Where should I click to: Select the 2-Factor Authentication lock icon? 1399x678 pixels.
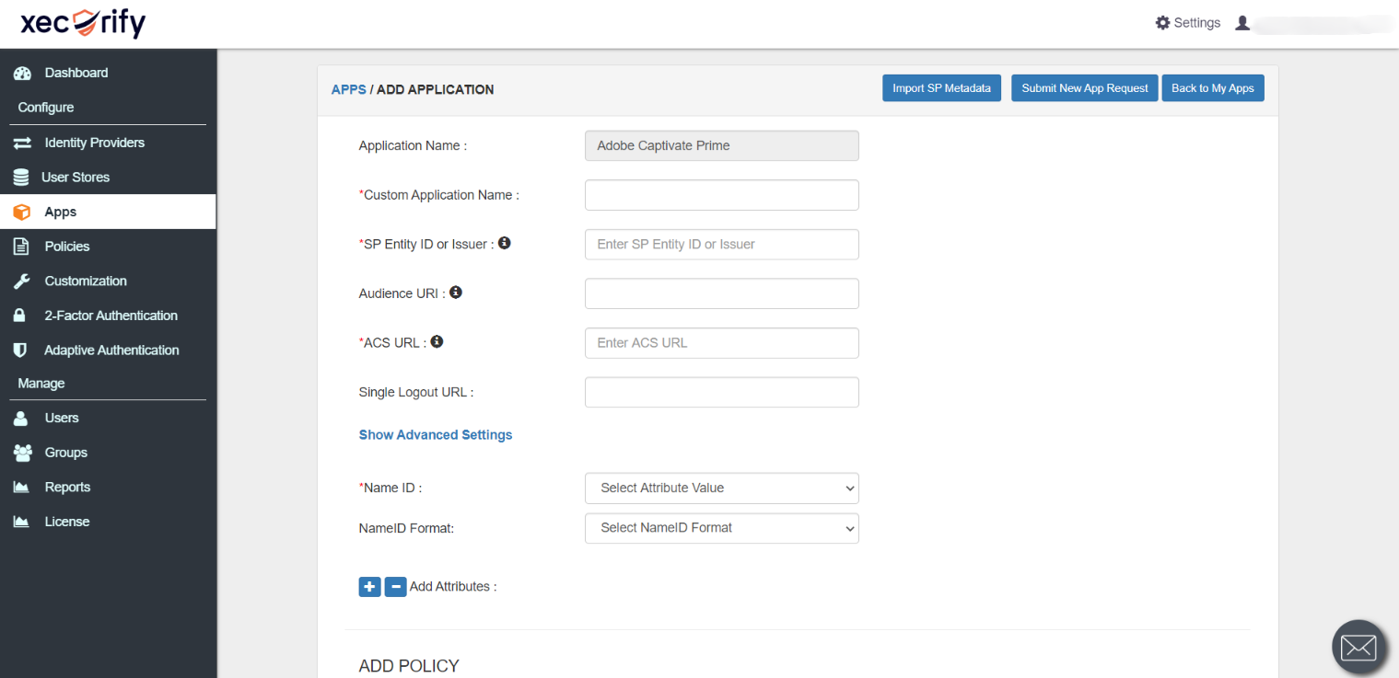[x=22, y=316]
